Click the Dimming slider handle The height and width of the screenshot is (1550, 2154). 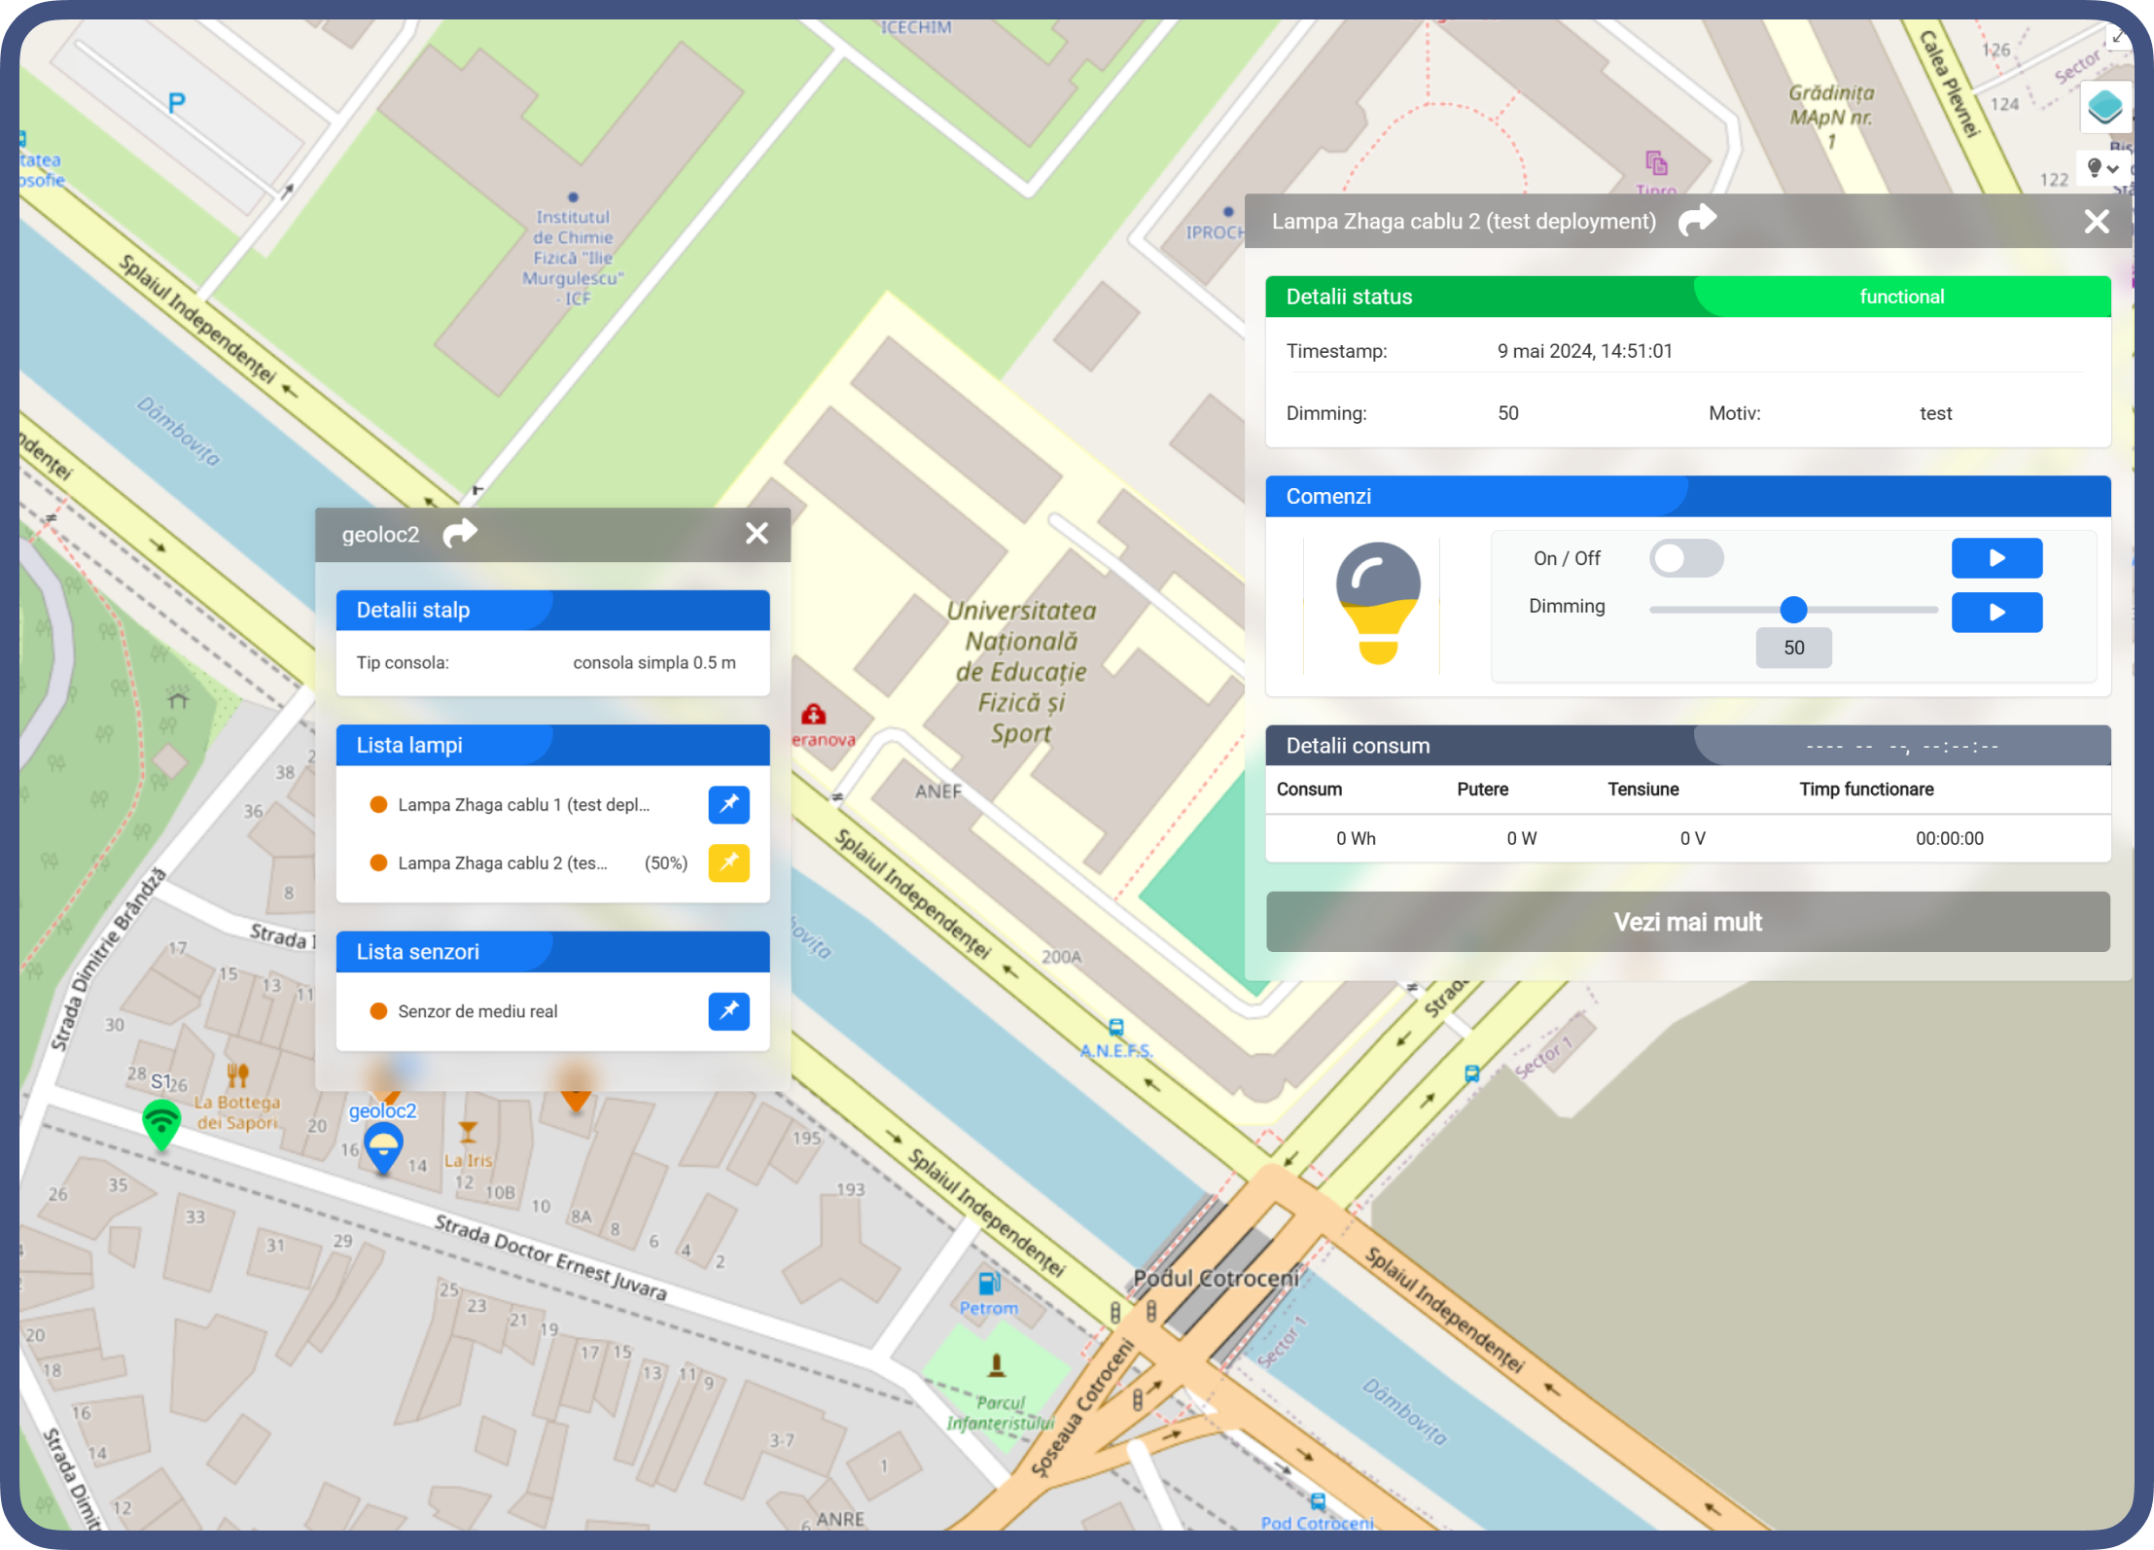[1793, 610]
